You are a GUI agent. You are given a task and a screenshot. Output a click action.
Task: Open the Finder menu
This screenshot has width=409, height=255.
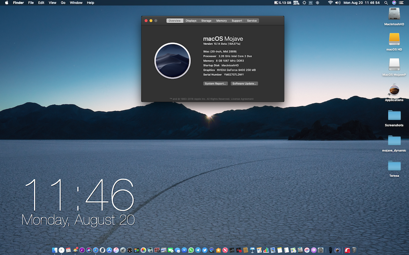pos(18,3)
